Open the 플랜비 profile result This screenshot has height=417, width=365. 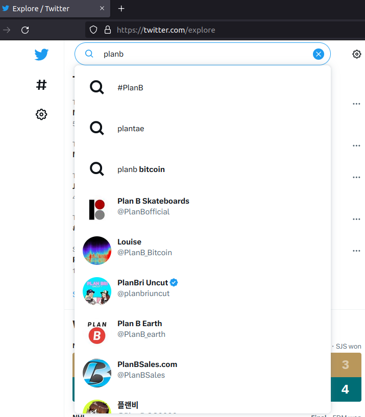pyautogui.click(x=203, y=404)
